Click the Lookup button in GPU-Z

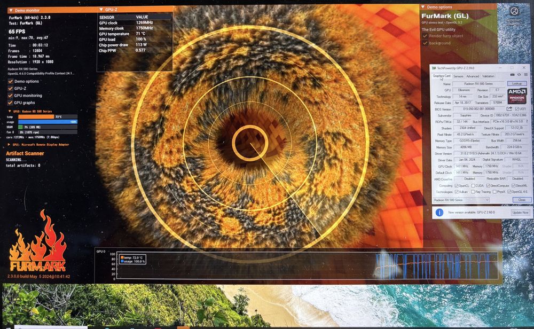(x=516, y=83)
